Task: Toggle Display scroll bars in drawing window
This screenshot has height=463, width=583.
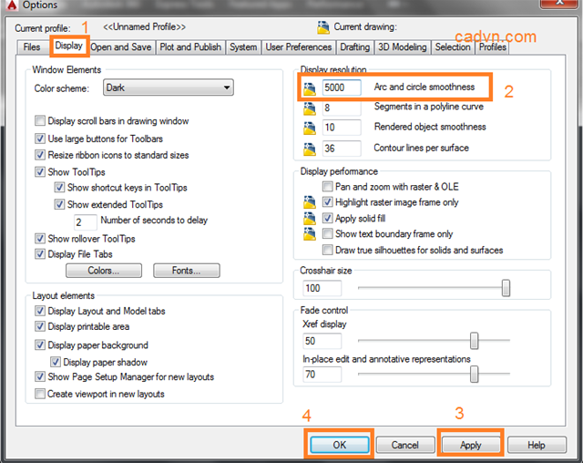Action: (x=40, y=121)
